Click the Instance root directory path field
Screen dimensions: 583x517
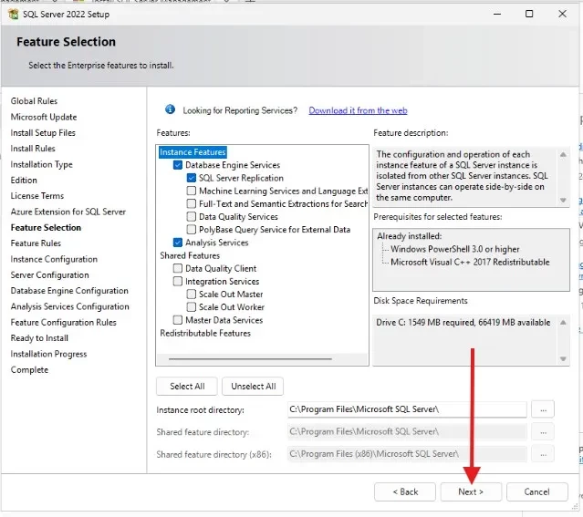pos(407,409)
